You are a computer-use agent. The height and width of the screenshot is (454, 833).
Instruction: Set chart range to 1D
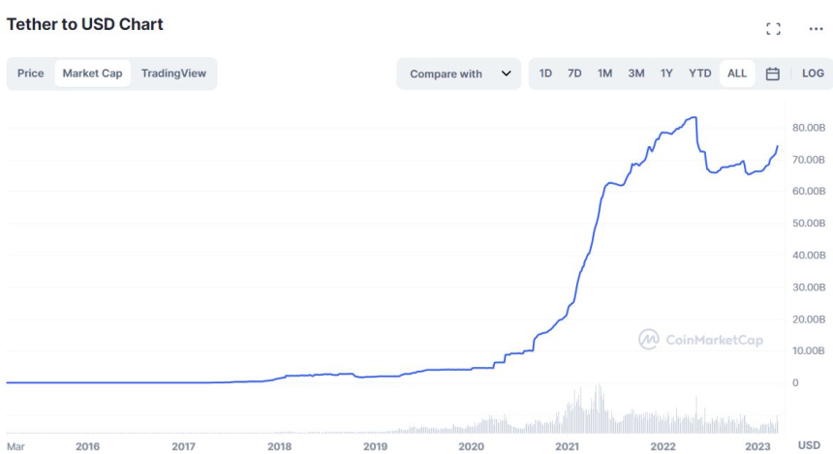545,74
